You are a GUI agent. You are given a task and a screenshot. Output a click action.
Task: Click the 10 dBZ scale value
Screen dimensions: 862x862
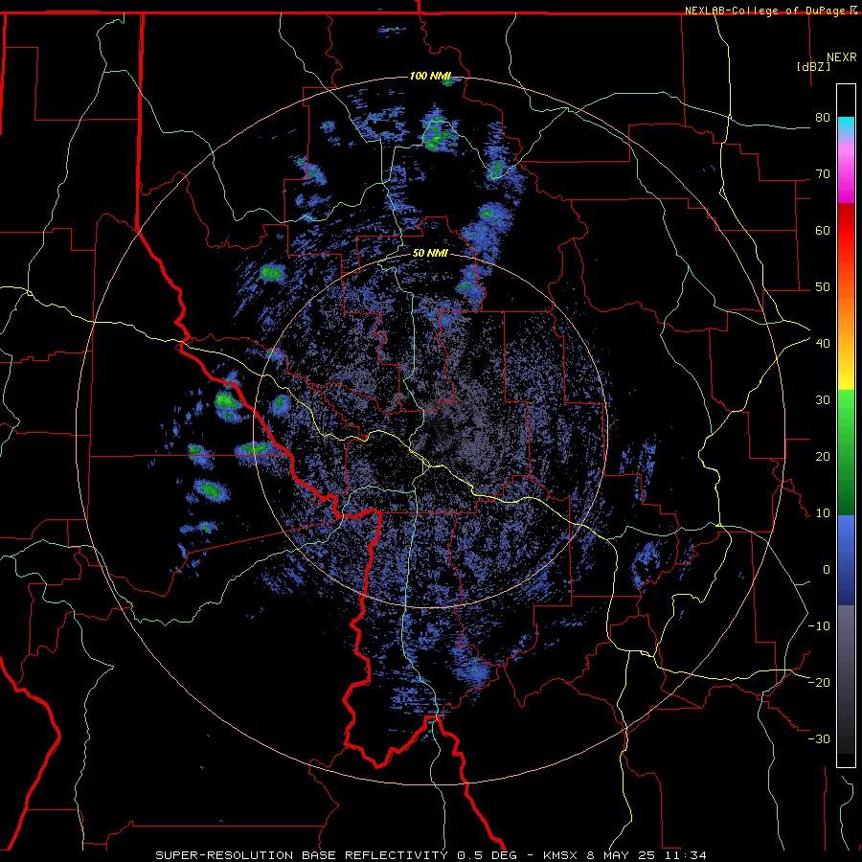click(823, 513)
